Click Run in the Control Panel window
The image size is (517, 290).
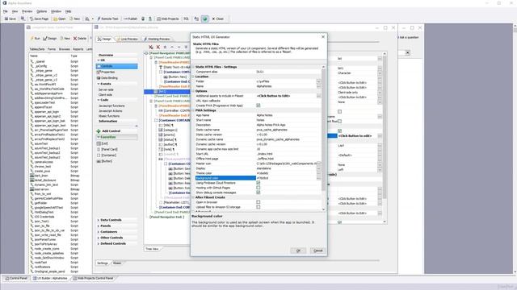click(x=36, y=39)
